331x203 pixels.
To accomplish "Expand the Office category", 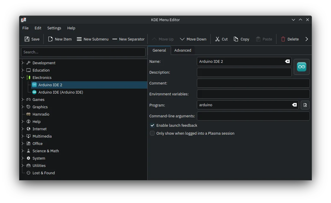I will point(22,143).
